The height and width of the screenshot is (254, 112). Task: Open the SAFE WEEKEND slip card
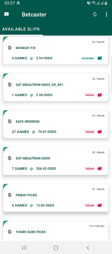(x=56, y=124)
